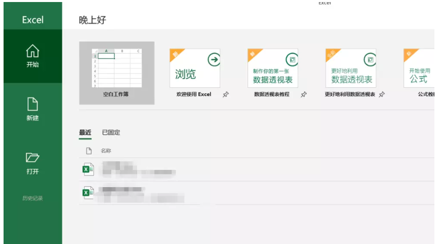This screenshot has height=244, width=441.
Task: Open the 开始使用公式 template thumbnail
Action: coord(419,68)
